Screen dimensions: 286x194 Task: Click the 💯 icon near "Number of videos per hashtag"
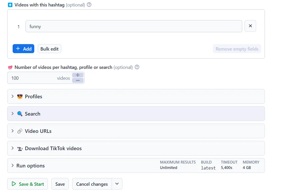10,67
